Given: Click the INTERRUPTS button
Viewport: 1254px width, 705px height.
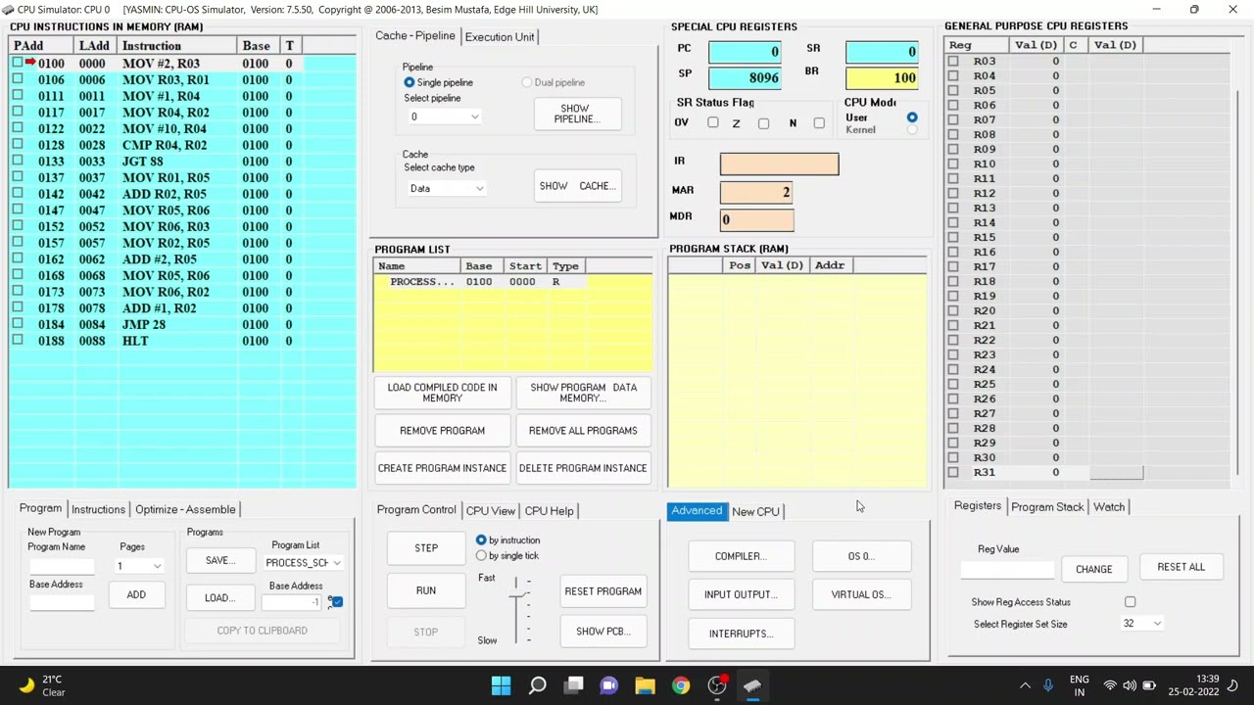Looking at the screenshot, I should [x=741, y=634].
